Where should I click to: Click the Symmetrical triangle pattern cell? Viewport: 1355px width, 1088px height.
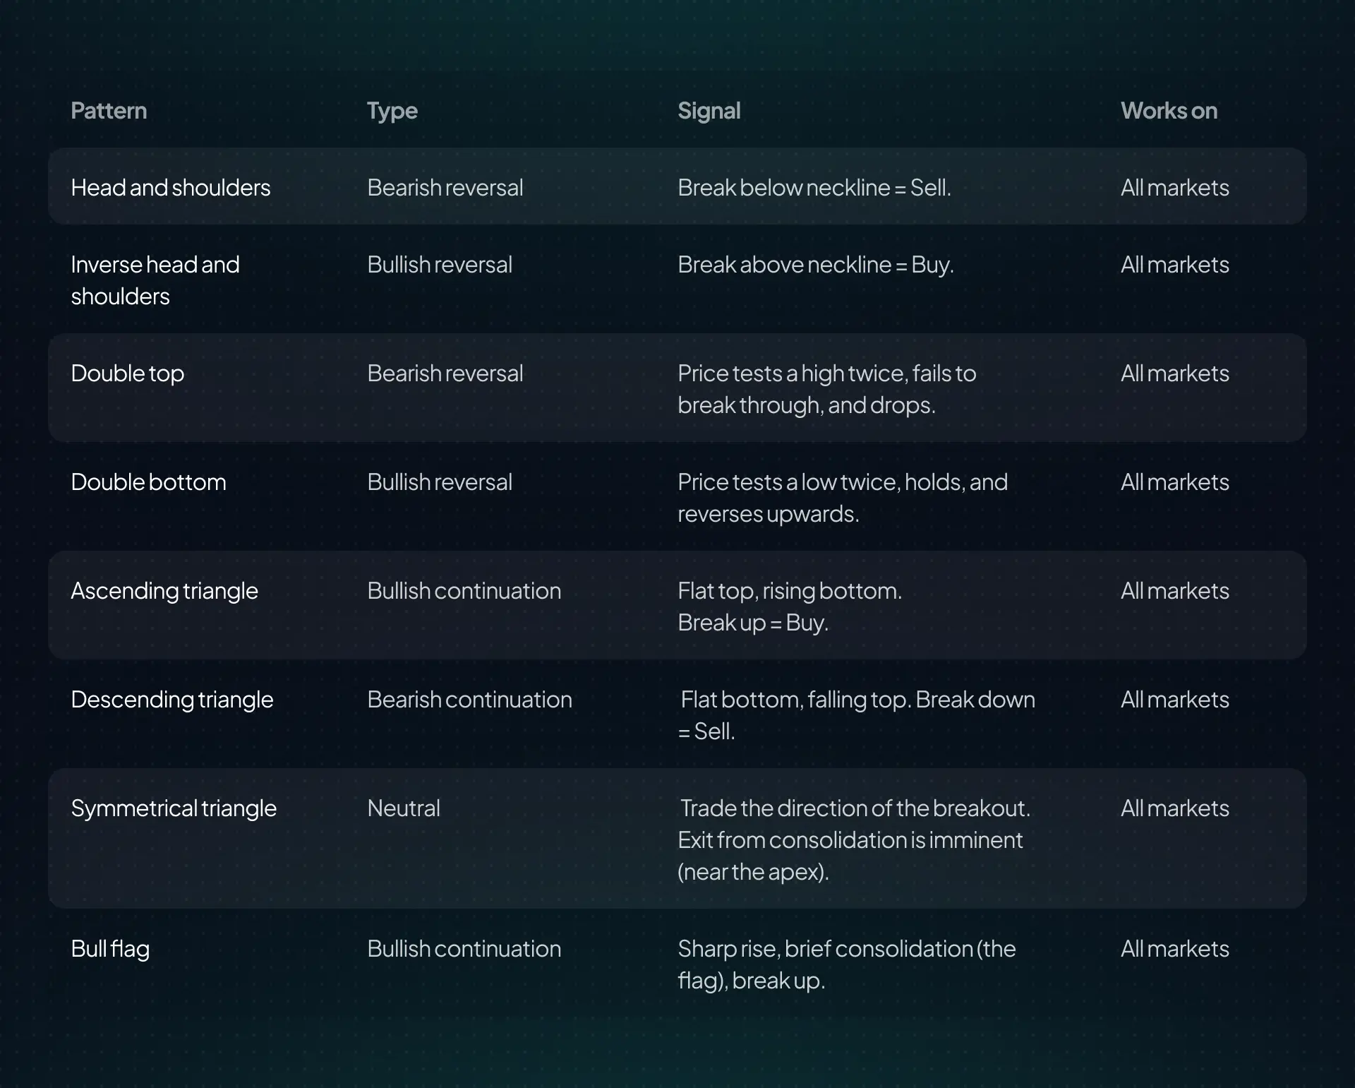[174, 809]
